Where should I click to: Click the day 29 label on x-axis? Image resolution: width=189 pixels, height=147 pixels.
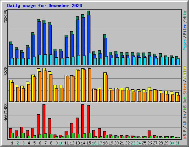[166, 143]
